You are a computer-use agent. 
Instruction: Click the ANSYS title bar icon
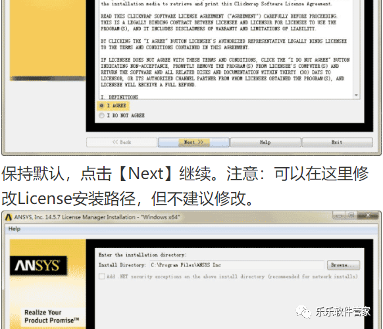[9, 217]
